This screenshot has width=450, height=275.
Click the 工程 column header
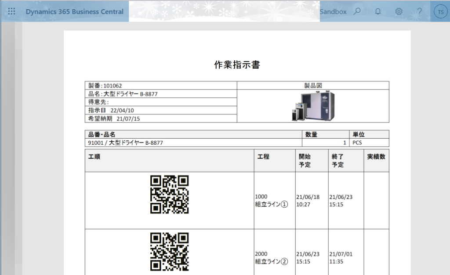pyautogui.click(x=275, y=160)
